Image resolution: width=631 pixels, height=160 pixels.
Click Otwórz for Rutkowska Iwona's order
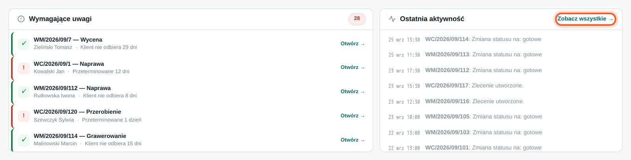[x=353, y=91]
